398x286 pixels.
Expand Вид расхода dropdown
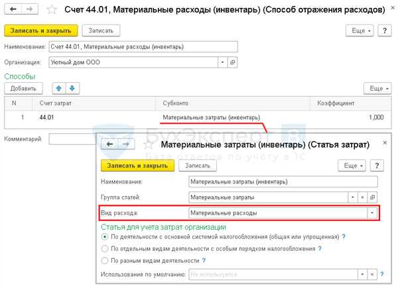tap(372, 213)
